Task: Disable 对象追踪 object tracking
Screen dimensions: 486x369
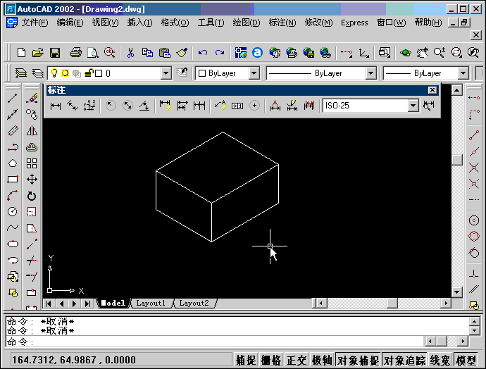Action: (404, 361)
